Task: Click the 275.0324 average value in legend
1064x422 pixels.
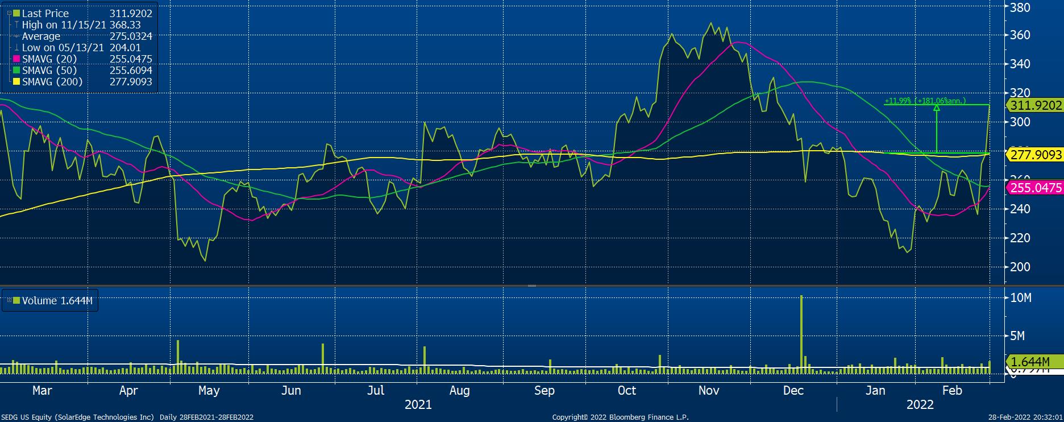Action: pos(131,36)
